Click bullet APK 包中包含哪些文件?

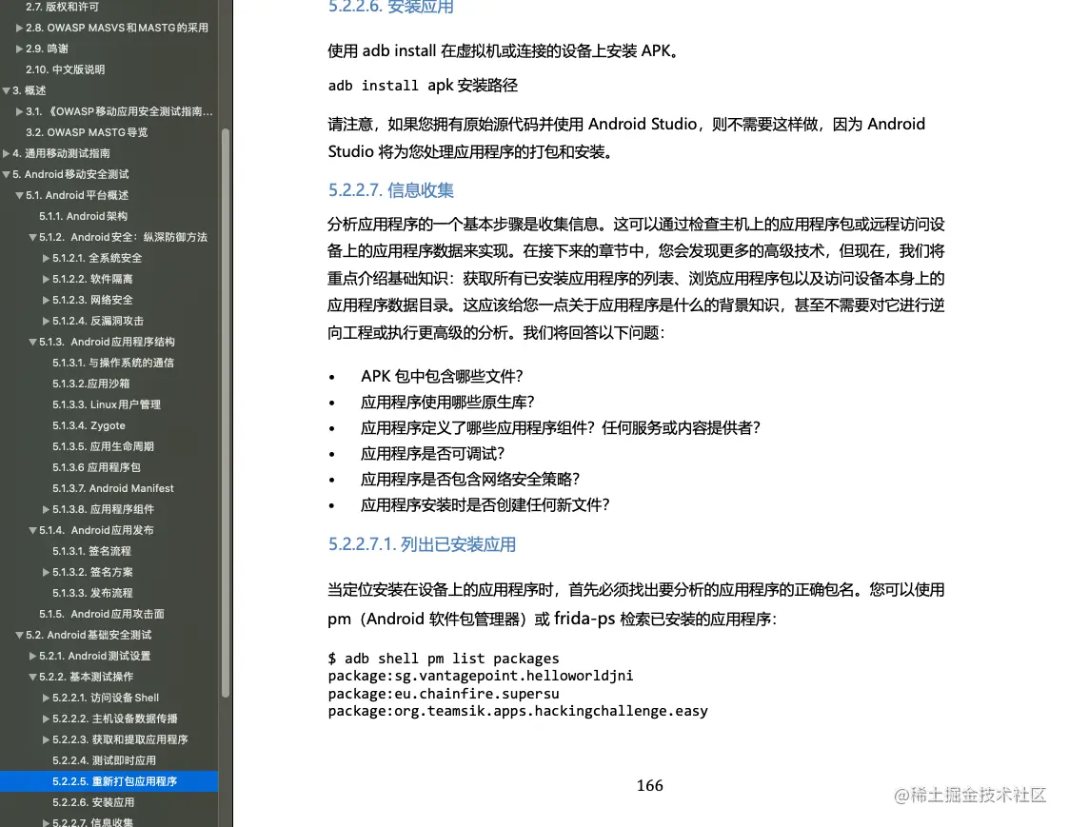point(442,376)
